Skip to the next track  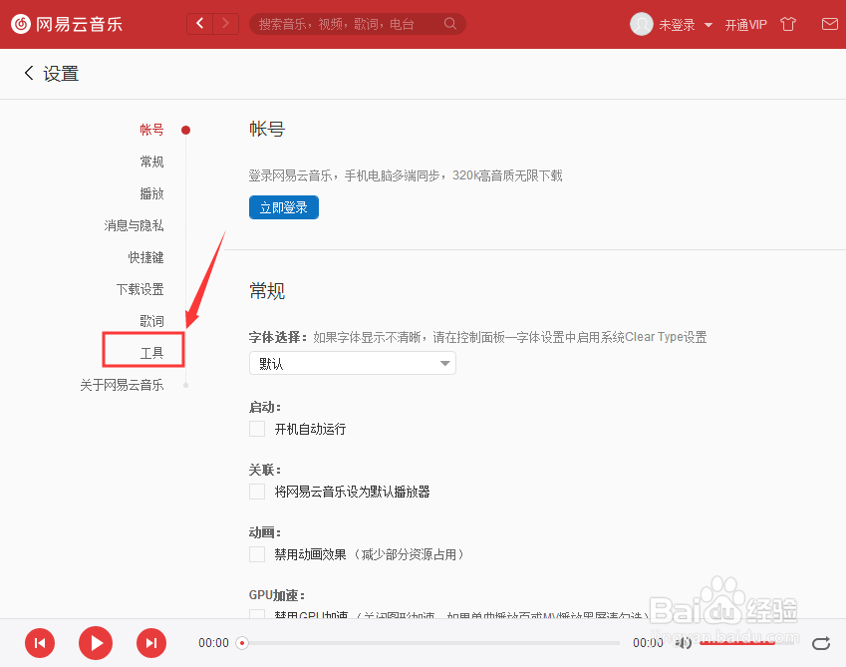(151, 643)
